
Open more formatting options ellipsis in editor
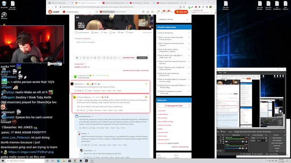coord(119,58)
